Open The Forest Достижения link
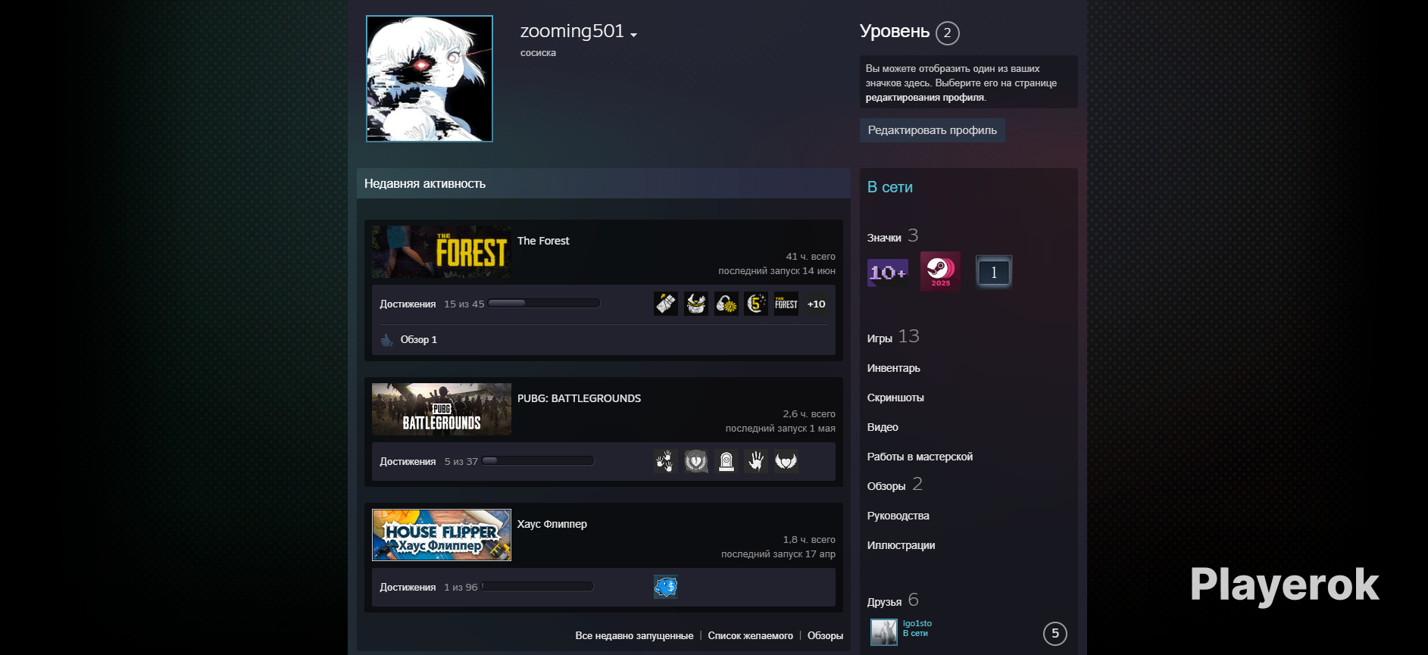This screenshot has height=655, width=1428. (x=408, y=304)
